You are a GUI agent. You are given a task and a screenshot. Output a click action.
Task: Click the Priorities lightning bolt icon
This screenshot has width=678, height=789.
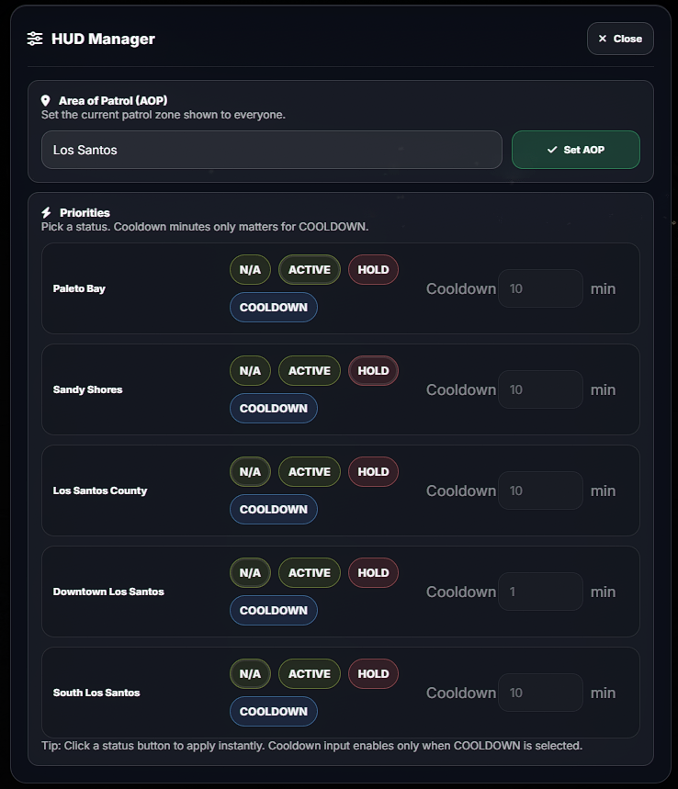point(46,212)
